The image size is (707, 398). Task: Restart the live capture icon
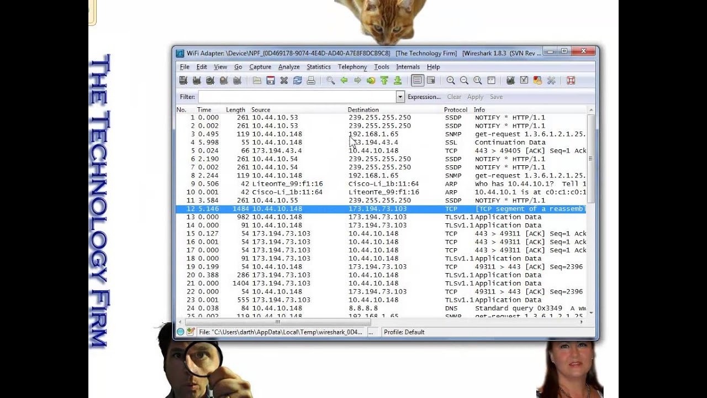coord(237,81)
